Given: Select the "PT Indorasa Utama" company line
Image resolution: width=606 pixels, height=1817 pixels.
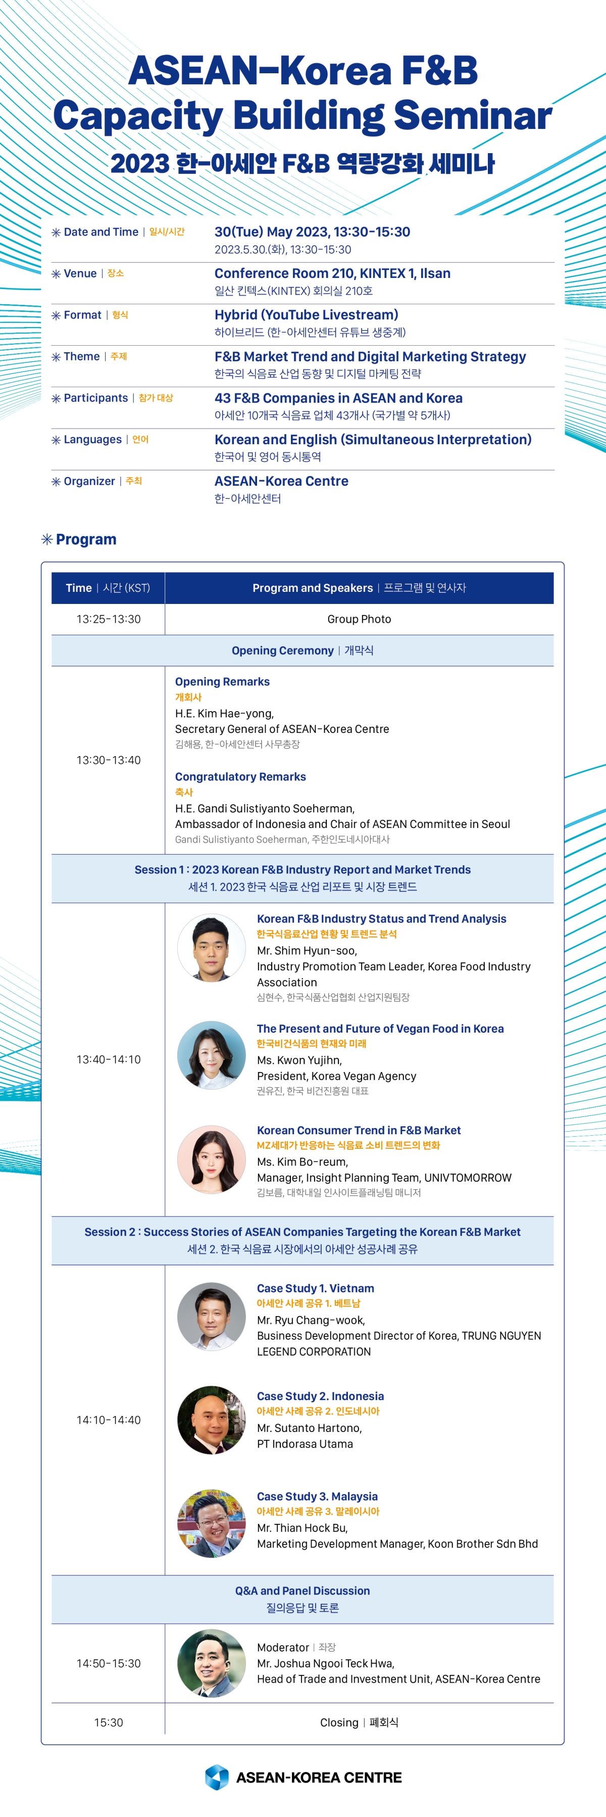Looking at the screenshot, I should pyautogui.click(x=305, y=1444).
